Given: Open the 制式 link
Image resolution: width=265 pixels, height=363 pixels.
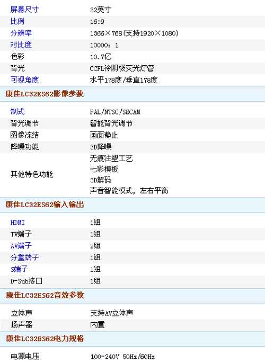Looking at the screenshot, I should point(17,112).
